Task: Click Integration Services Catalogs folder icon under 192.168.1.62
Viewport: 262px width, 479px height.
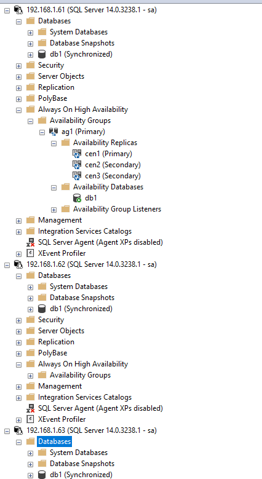Action: coord(31,397)
